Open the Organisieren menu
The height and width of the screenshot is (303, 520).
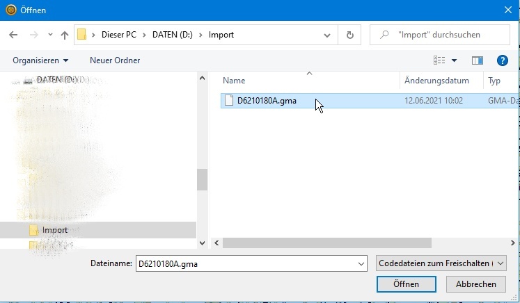click(x=40, y=60)
